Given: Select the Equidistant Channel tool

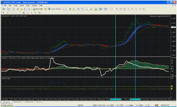Looking at the screenshot, I should pos(24,13).
